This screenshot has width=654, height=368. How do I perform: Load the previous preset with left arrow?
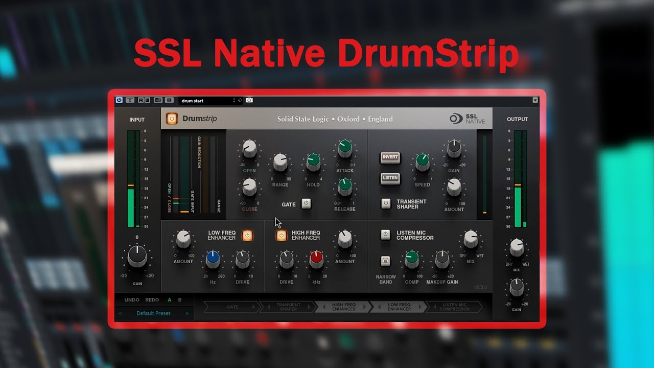click(120, 313)
